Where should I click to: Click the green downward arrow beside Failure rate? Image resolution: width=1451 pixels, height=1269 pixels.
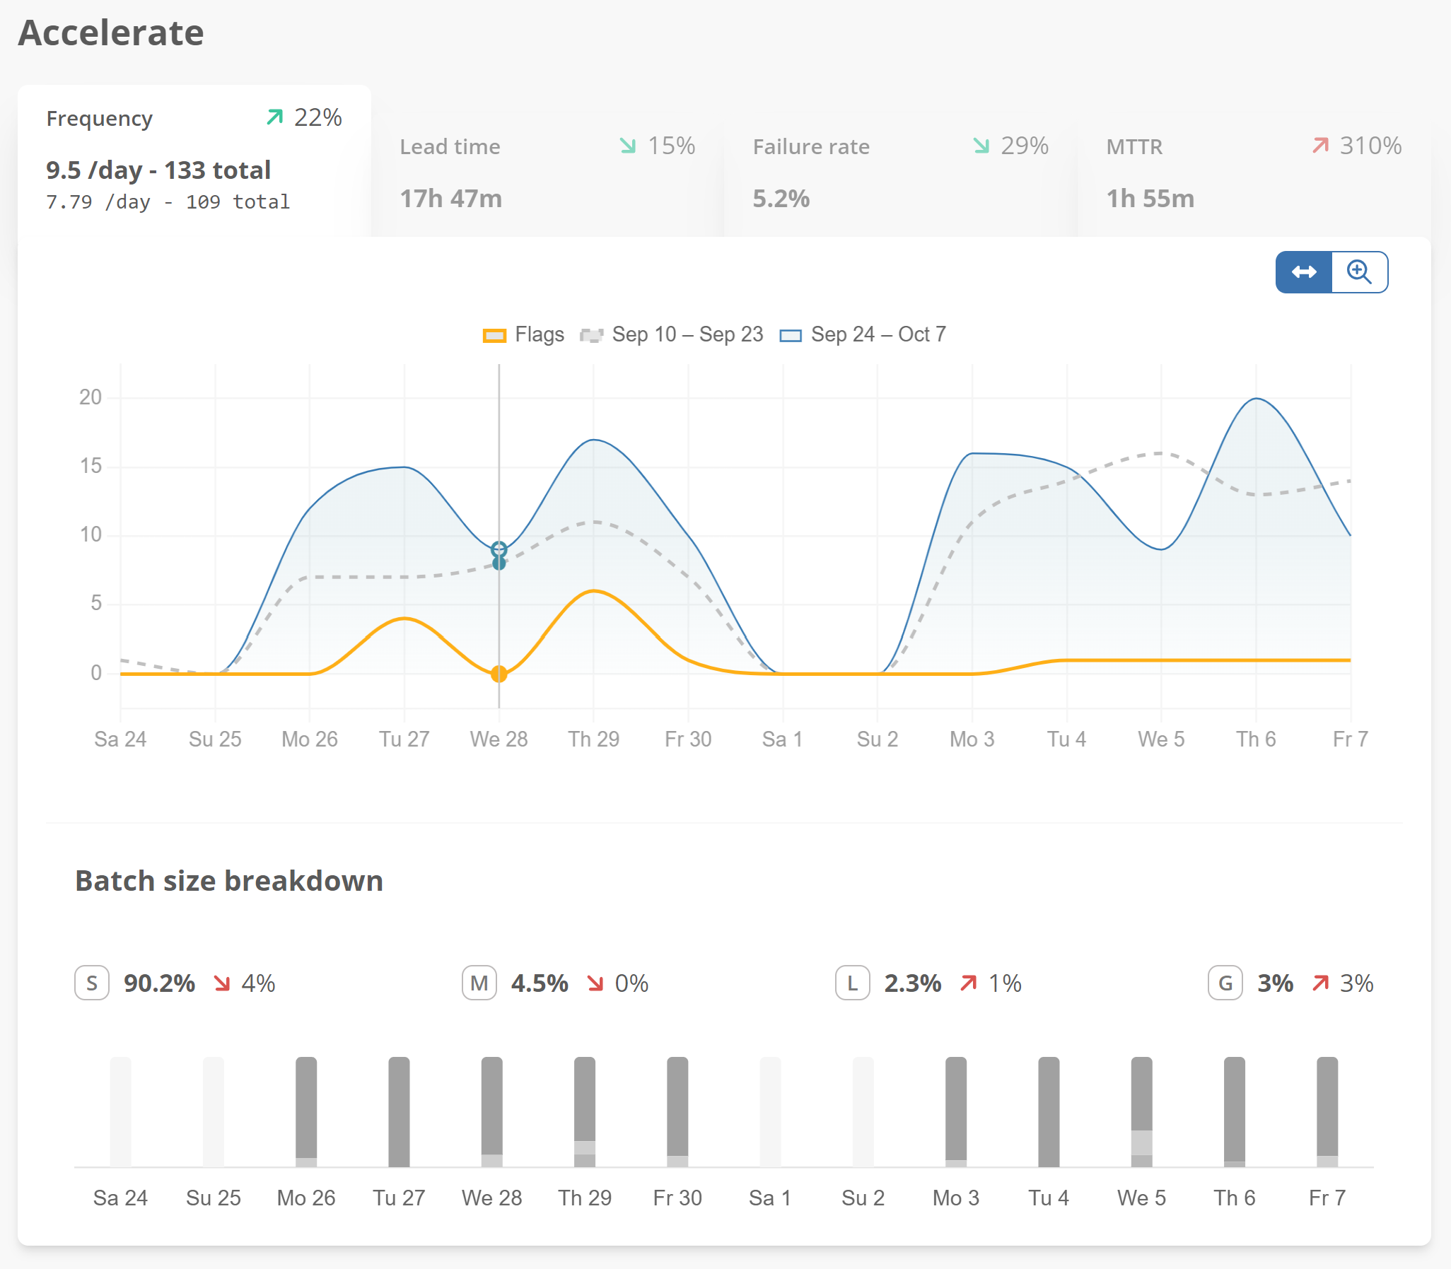[x=981, y=146]
